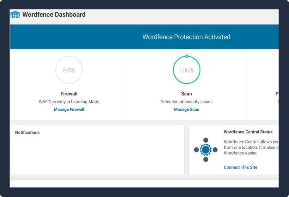Click the 84% text inside the Firewall gauge

click(x=69, y=70)
